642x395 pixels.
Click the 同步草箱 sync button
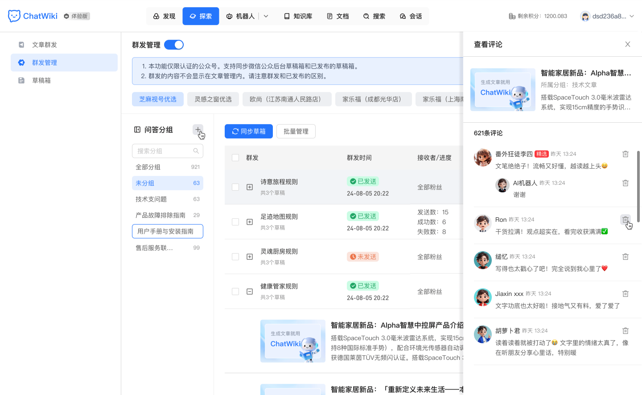[x=248, y=131]
